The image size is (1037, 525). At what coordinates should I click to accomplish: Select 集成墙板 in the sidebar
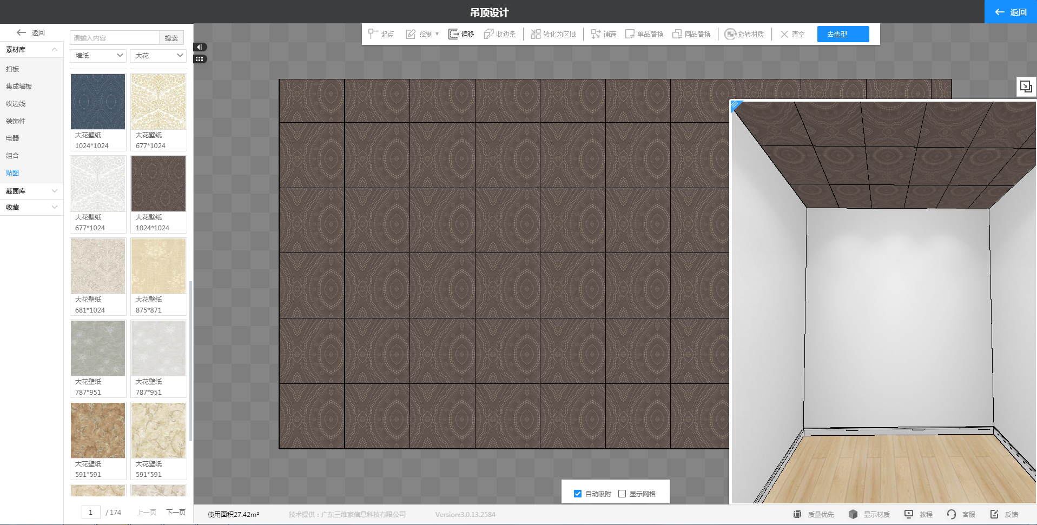coord(19,87)
